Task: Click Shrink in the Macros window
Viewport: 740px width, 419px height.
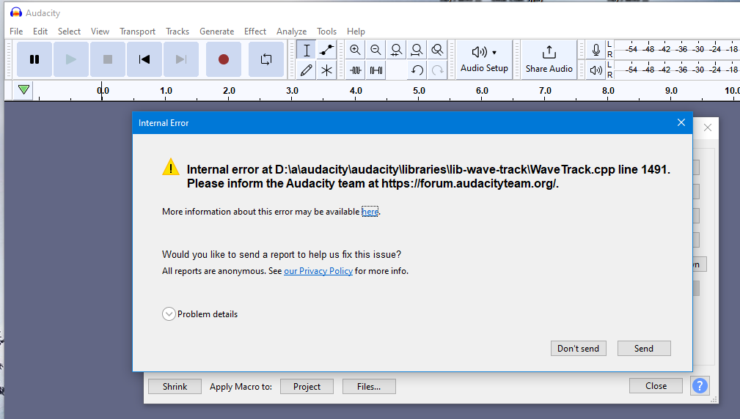Action: [175, 387]
